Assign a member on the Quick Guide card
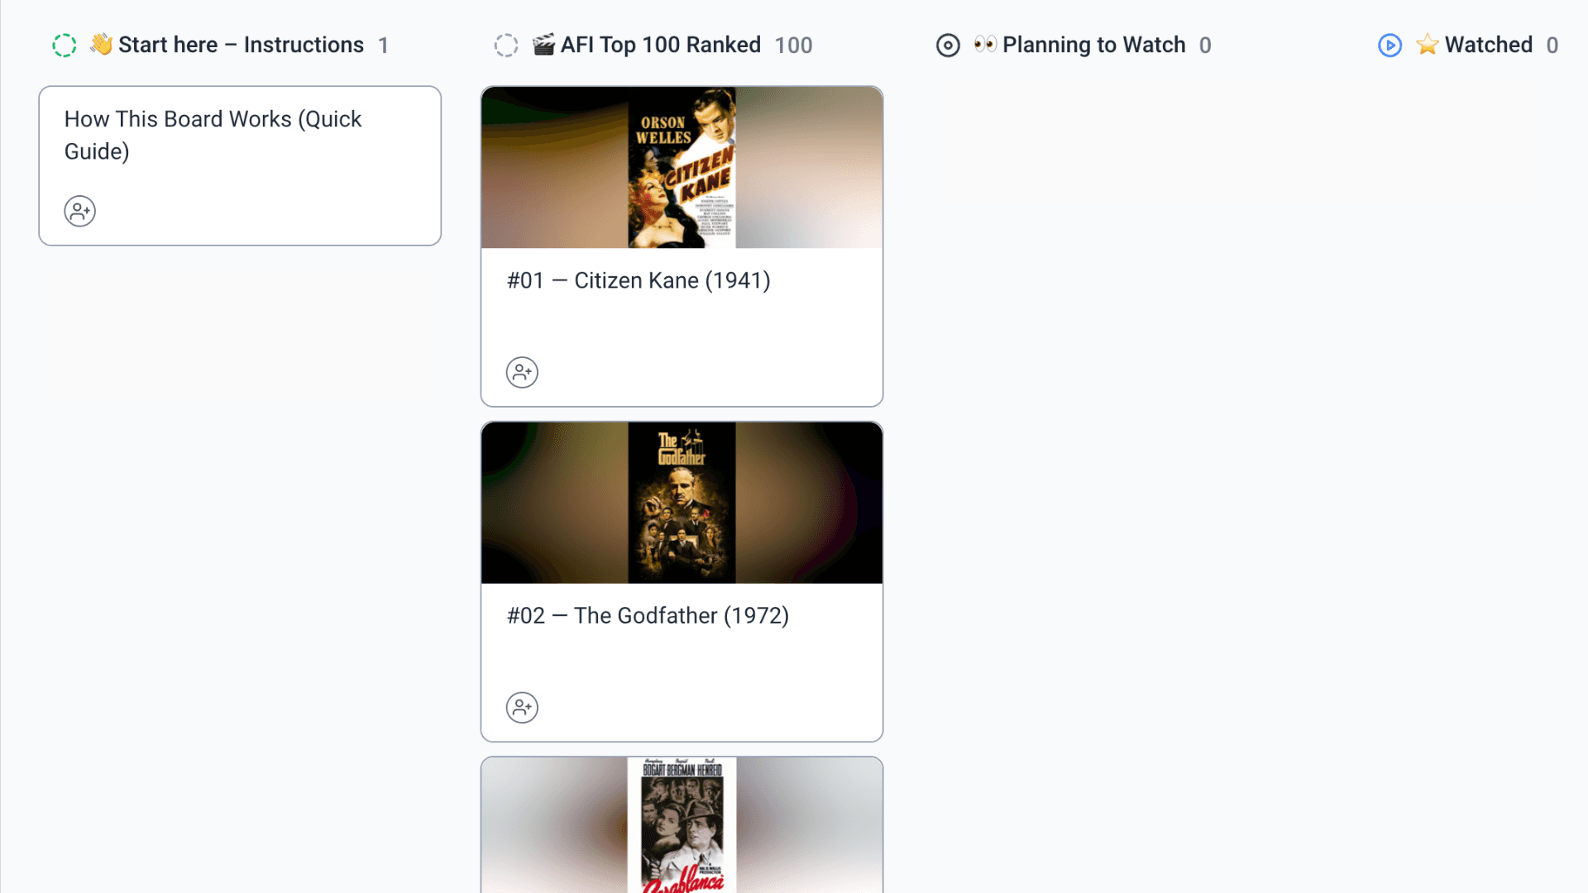1588x893 pixels. pos(79,211)
